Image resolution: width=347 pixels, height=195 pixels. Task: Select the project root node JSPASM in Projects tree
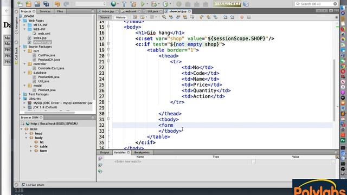coord(29,16)
